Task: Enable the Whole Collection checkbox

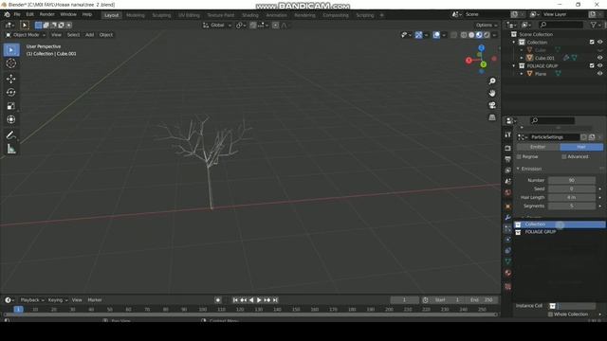Action: [x=550, y=314]
